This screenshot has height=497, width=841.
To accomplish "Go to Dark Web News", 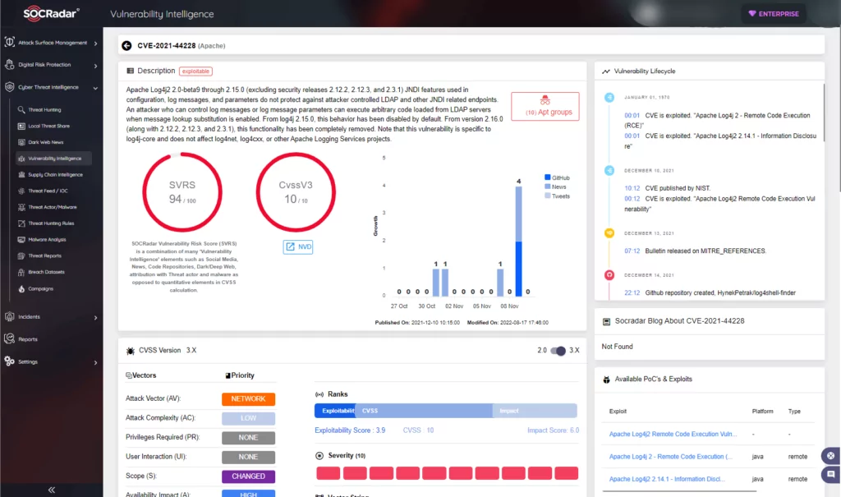I will pyautogui.click(x=46, y=142).
